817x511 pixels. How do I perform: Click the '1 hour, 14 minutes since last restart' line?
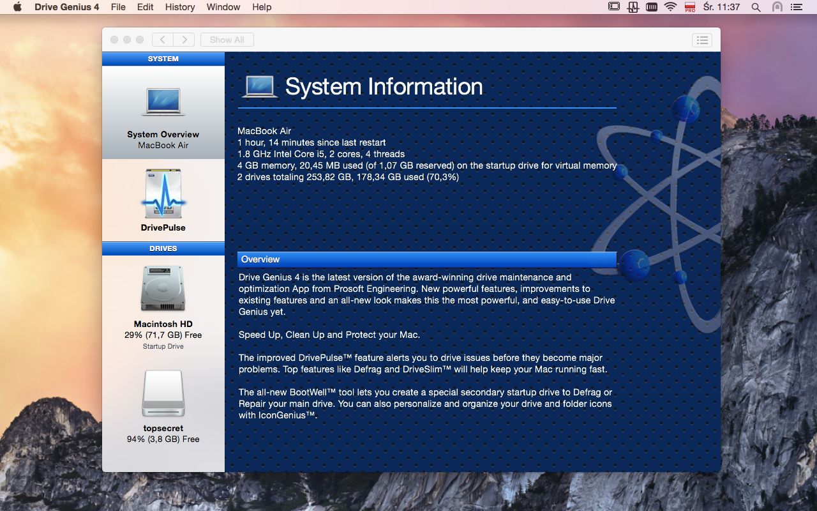[x=311, y=142]
